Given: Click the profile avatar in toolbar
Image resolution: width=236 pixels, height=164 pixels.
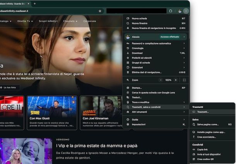Looking at the screenshot, I should (180, 11).
